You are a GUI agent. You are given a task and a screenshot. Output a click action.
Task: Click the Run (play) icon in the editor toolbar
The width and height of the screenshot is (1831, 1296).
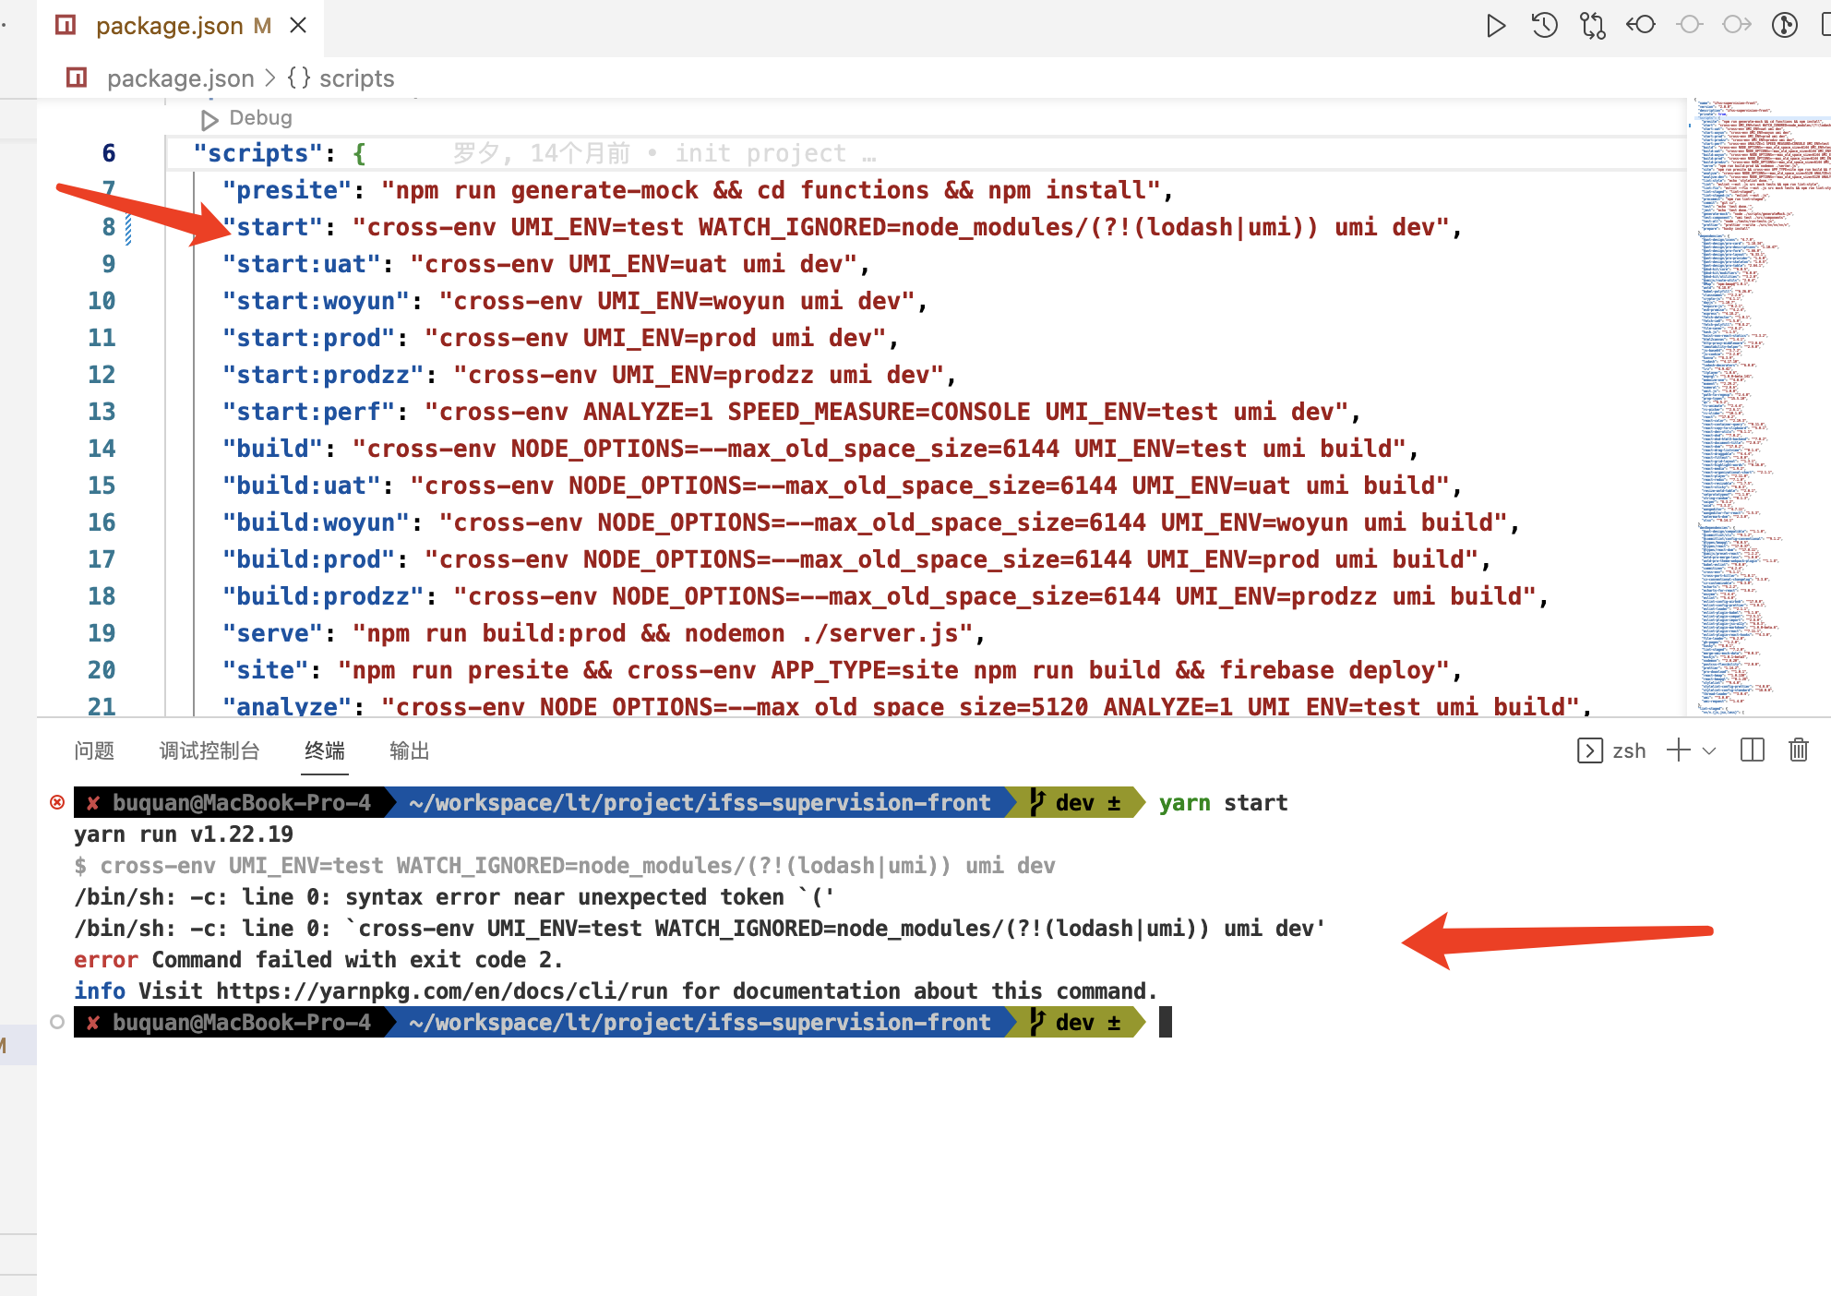(x=1496, y=26)
